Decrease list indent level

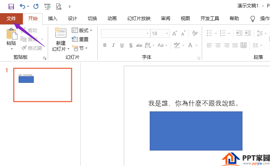(x=239, y=33)
